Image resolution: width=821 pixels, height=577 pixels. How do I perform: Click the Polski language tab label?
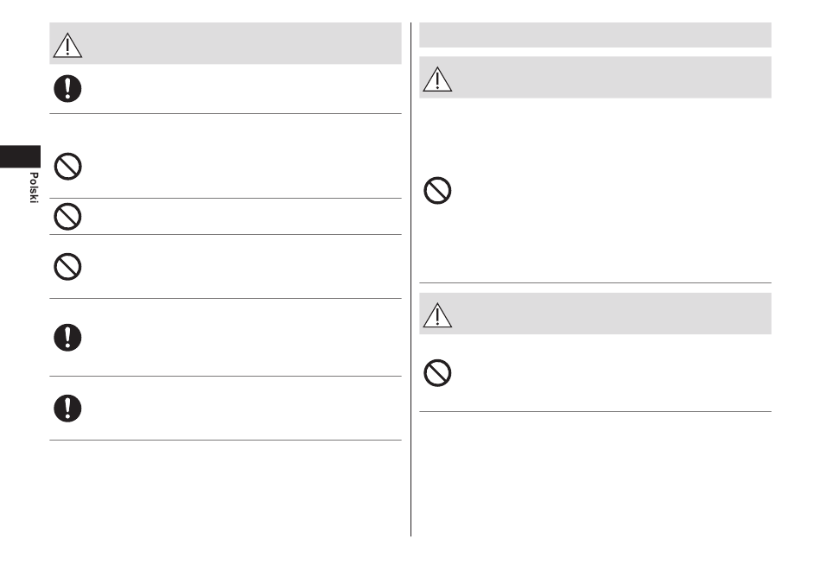34,187
